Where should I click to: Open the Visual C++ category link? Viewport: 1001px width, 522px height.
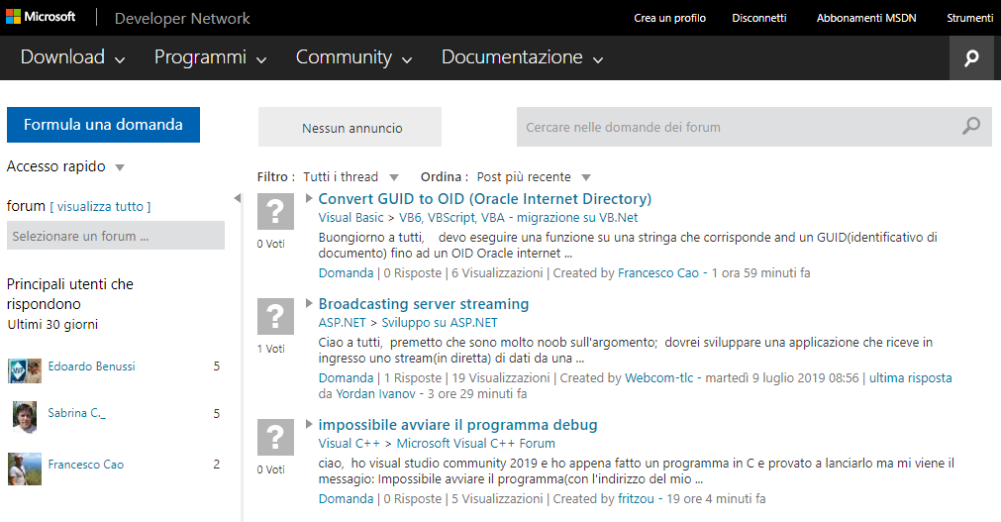[350, 443]
